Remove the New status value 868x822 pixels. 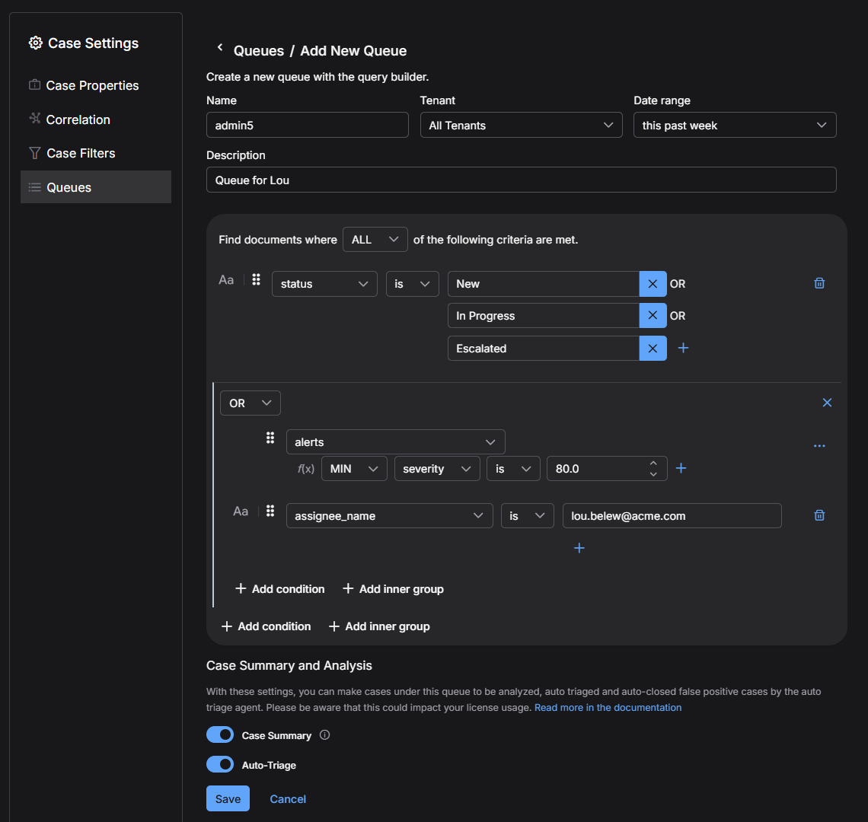pyautogui.click(x=653, y=284)
